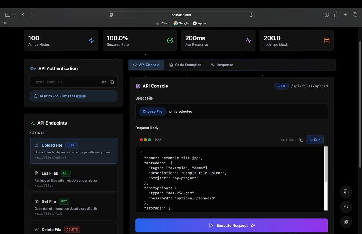Viewport: 362px width, 234px height.
Task: Click the floating sparkle AI button
Action: click(346, 222)
